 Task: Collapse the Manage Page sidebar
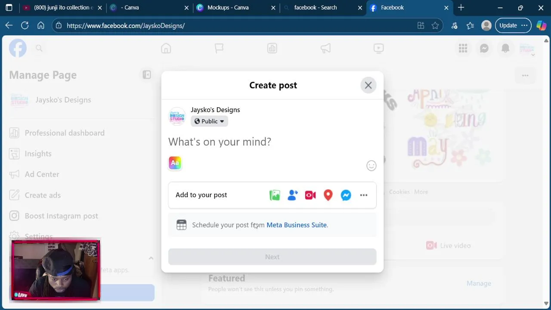147,75
